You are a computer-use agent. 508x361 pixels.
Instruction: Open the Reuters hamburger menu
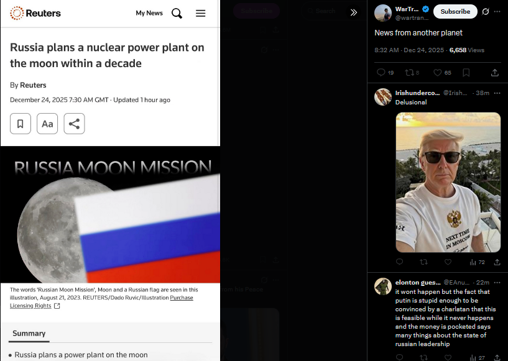click(201, 13)
